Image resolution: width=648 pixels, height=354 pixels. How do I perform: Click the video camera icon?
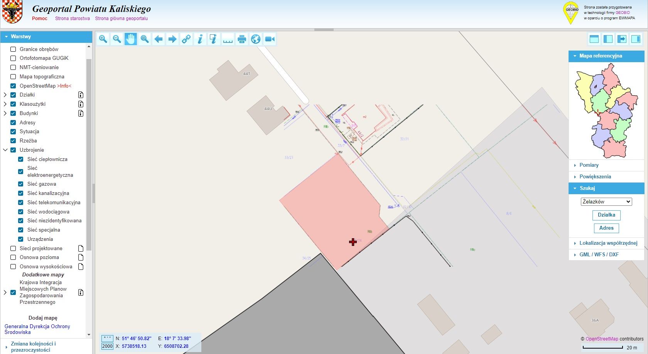coord(270,39)
